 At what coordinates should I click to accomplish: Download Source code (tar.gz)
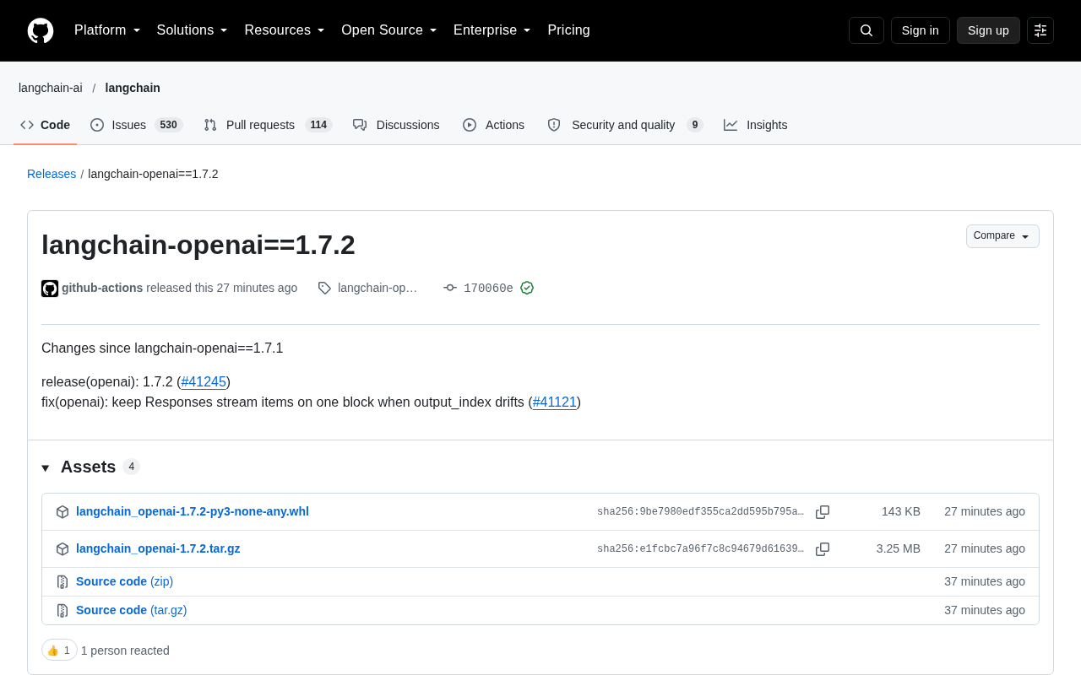(x=131, y=610)
